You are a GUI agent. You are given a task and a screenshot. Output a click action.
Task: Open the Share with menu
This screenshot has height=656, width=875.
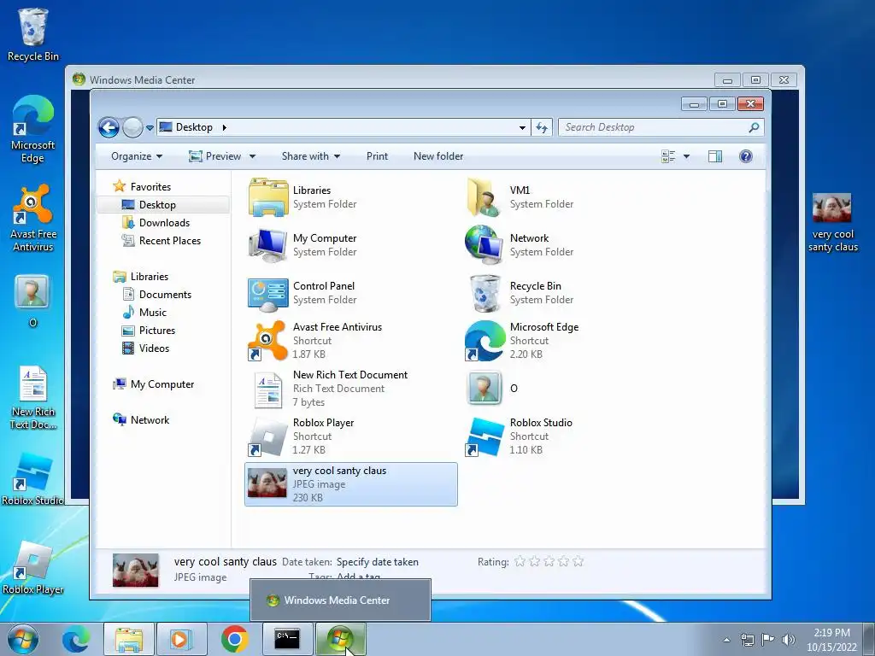(311, 156)
